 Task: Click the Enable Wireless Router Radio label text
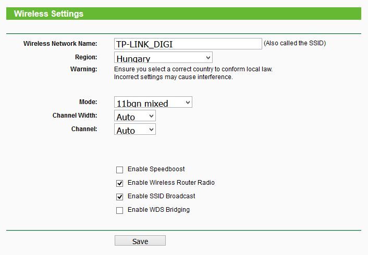coord(171,183)
